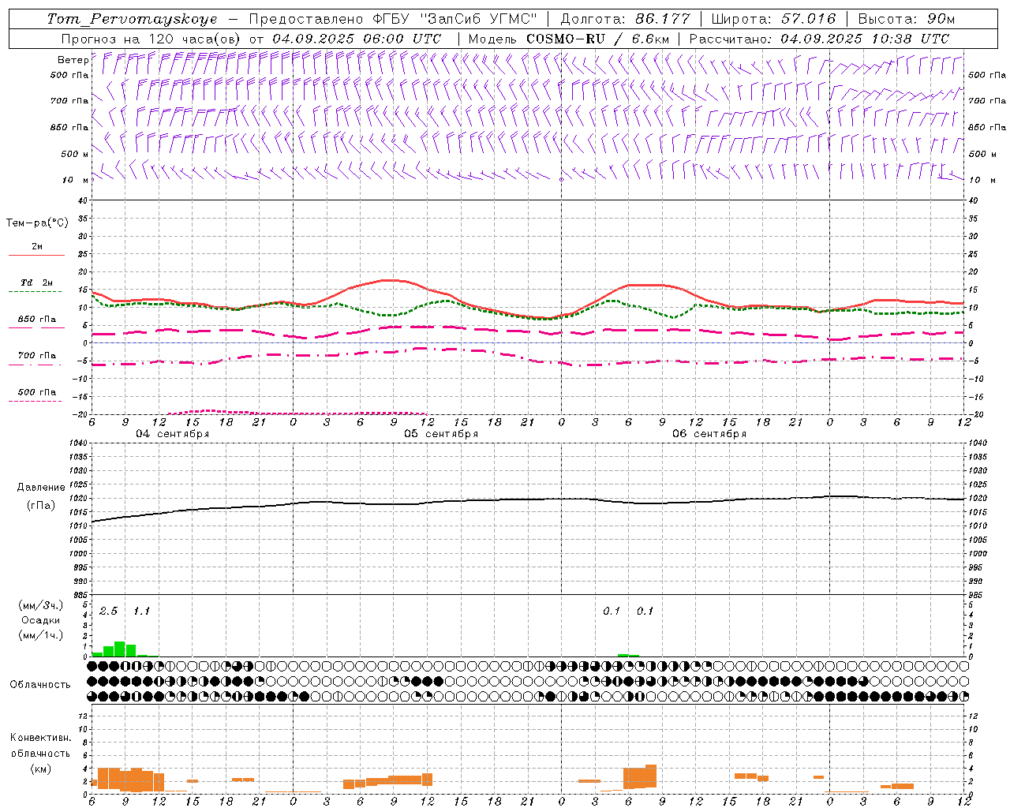The image size is (1010, 808).
Task: Click the Модель COSMO-RU / 6.6км text
Action: coord(569,39)
